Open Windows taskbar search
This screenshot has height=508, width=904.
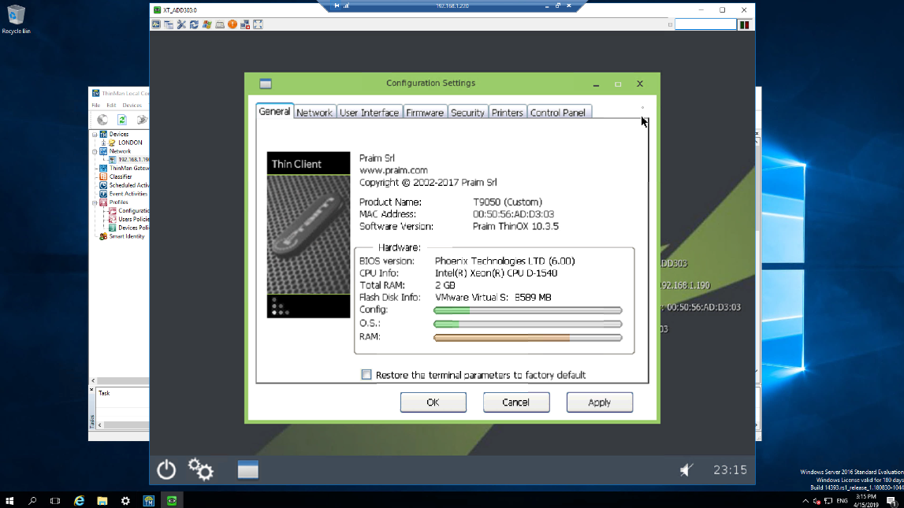click(32, 500)
